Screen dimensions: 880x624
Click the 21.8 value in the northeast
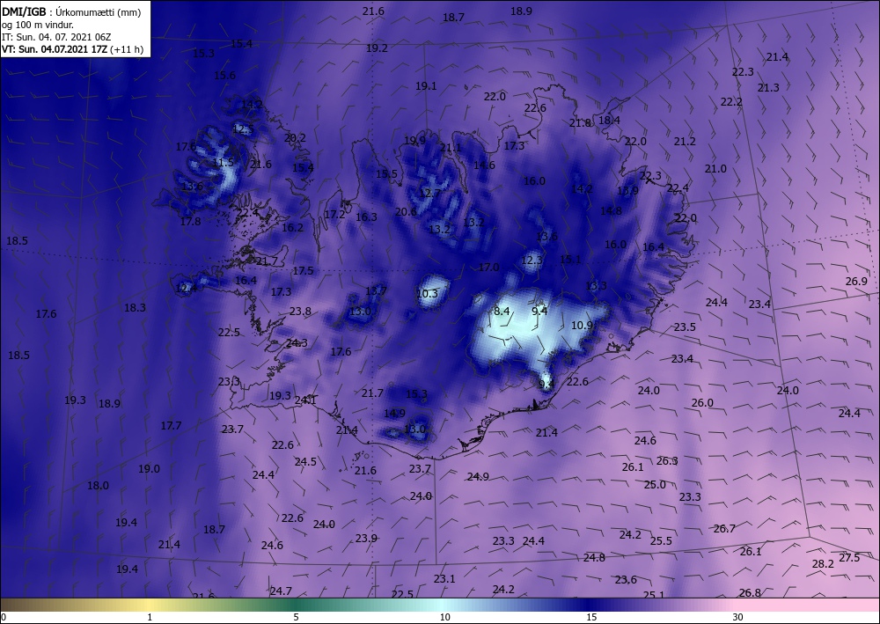pos(580,123)
